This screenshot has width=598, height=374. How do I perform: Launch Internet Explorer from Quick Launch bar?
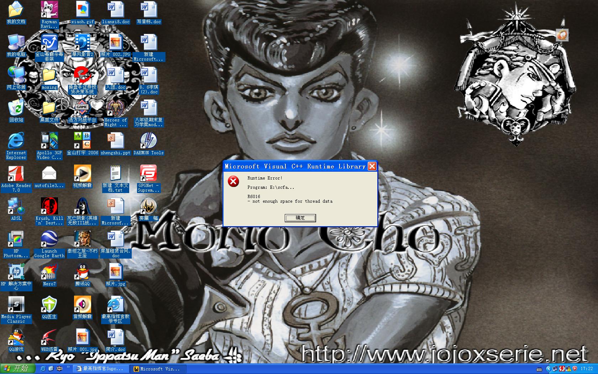(43, 369)
